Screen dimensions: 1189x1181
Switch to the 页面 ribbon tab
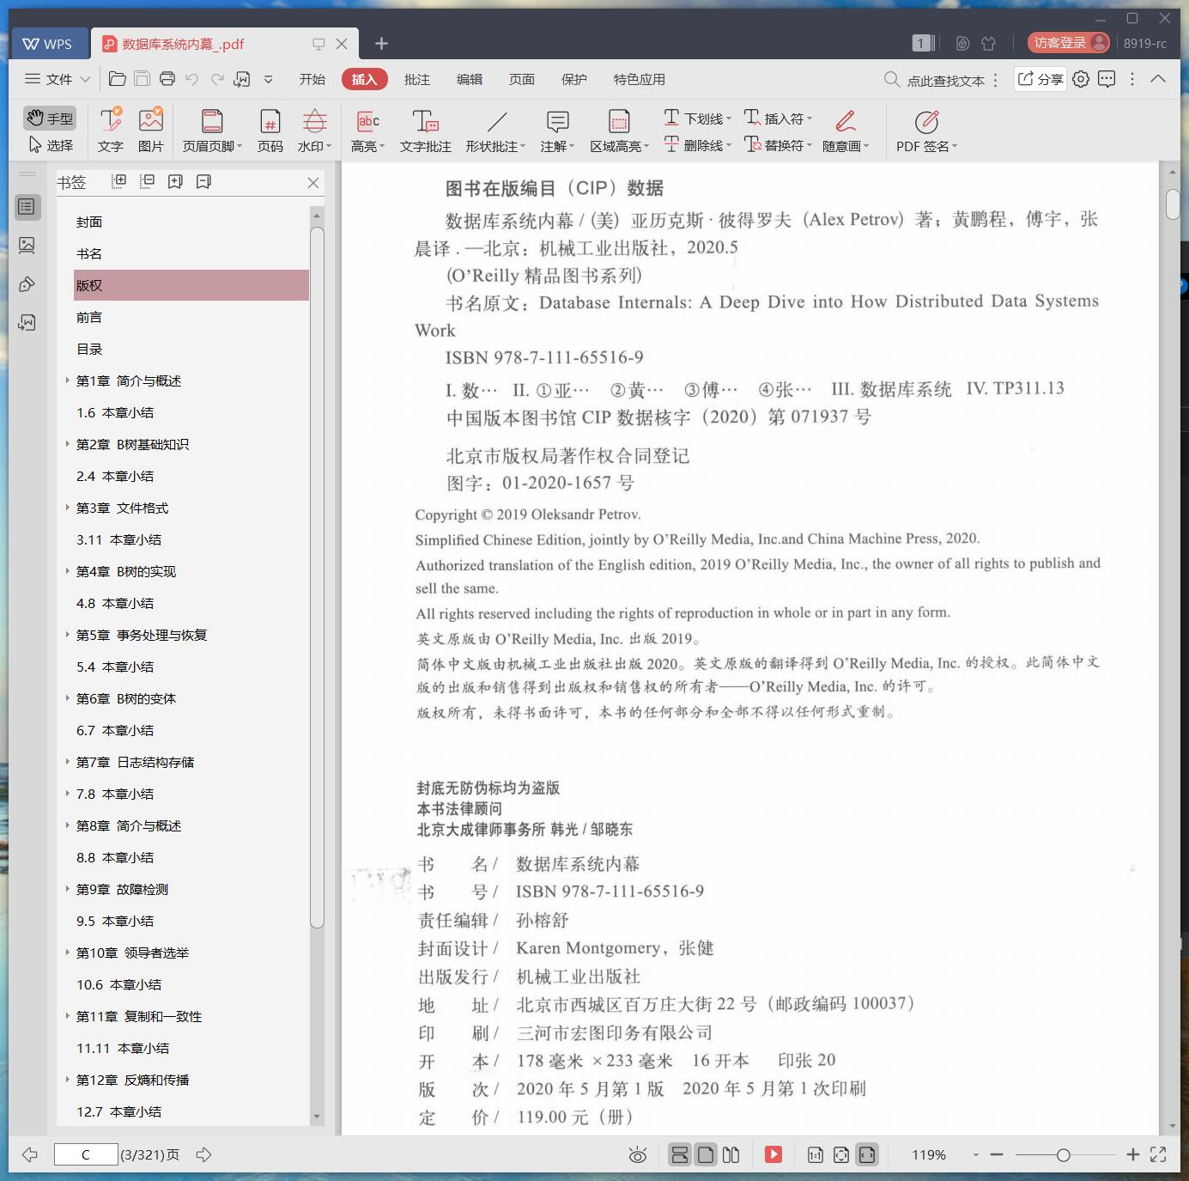pos(522,79)
